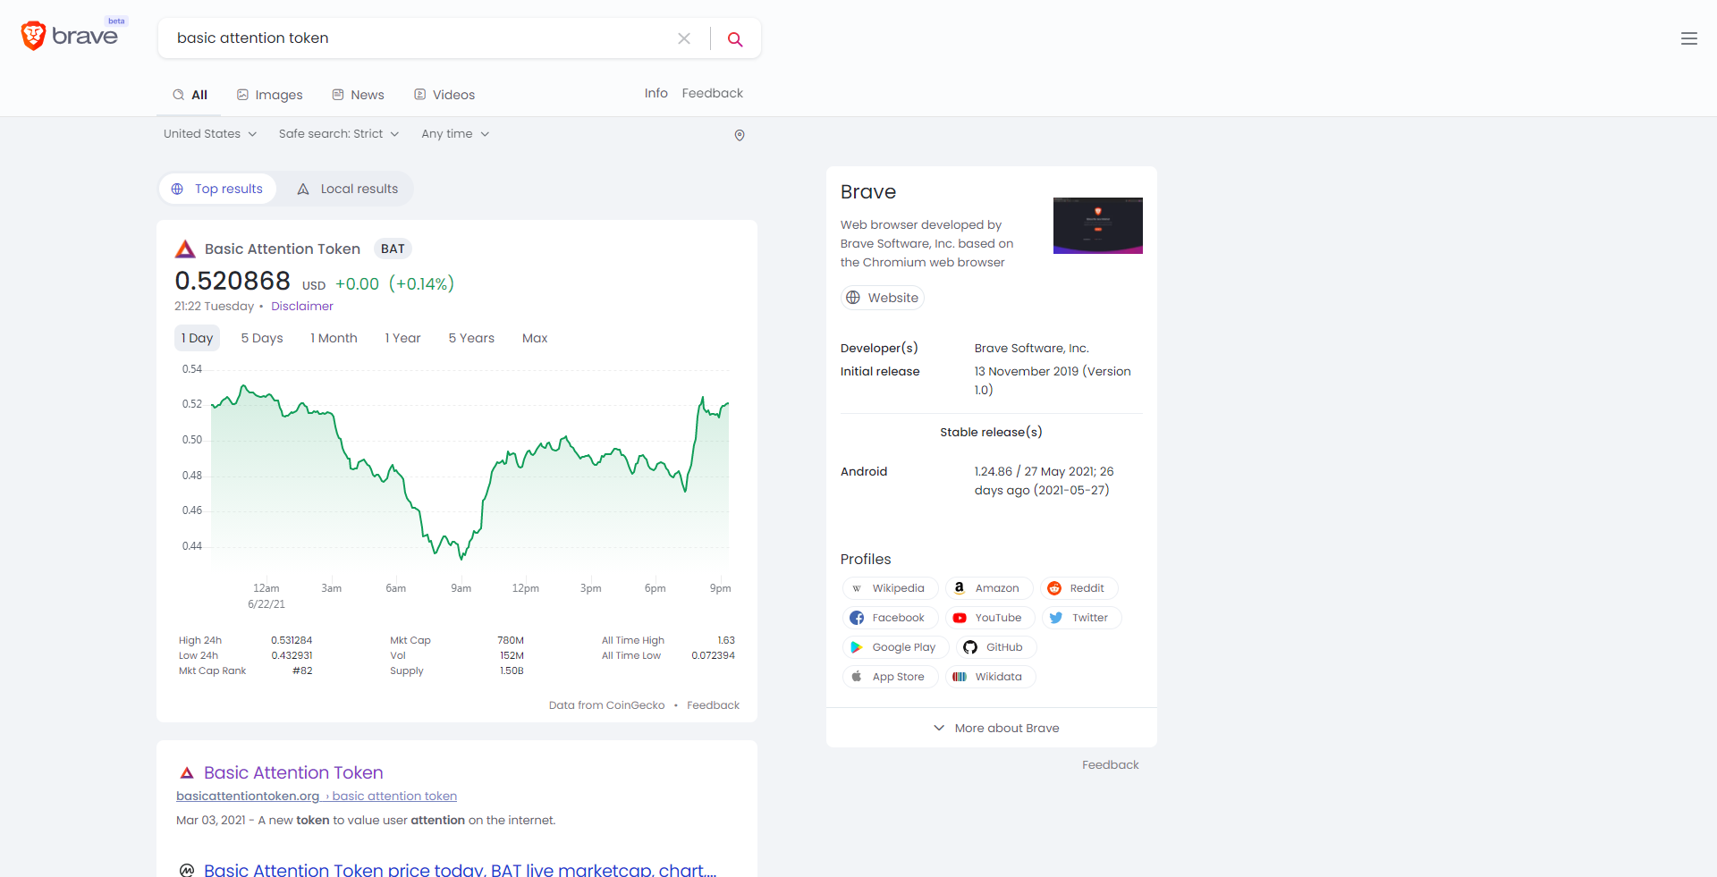
Task: Open the Wikidata profile
Action: tap(990, 677)
